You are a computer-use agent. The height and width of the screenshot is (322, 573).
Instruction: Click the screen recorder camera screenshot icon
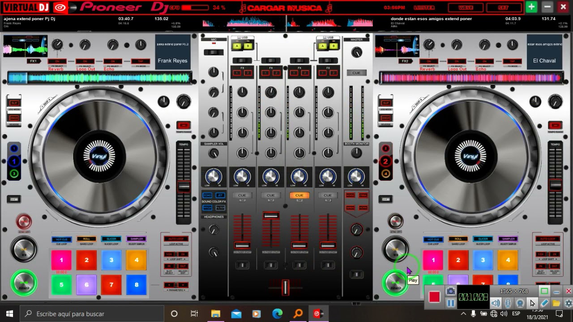(x=451, y=291)
